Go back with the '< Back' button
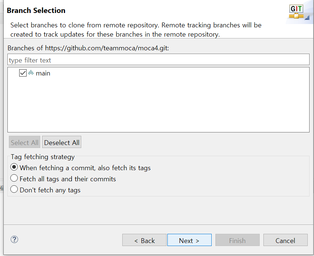The image size is (314, 256). point(144,240)
